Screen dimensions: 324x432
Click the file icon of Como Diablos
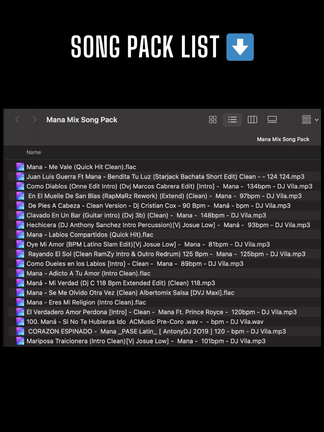coord(20,186)
